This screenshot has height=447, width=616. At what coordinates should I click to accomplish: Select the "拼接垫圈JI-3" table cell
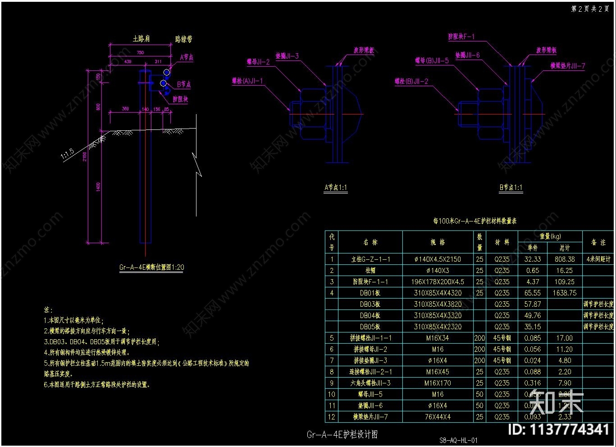370,361
